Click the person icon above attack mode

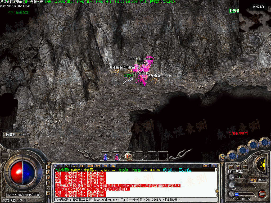(x=238, y=167)
